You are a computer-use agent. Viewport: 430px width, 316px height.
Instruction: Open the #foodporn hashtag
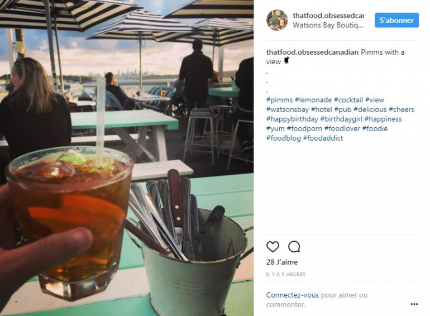(304, 128)
